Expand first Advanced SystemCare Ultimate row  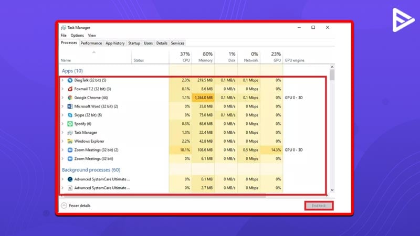coord(62,179)
